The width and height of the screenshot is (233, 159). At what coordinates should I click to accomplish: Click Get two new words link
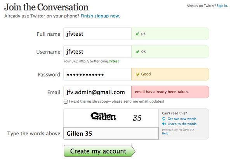(182, 119)
